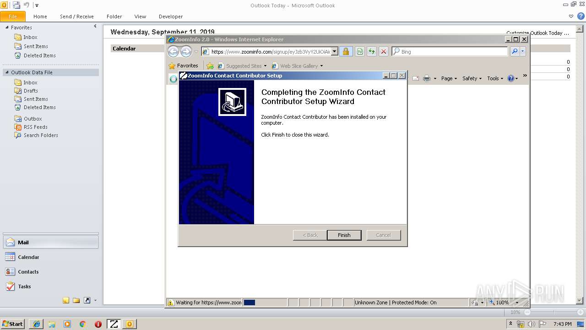The width and height of the screenshot is (586, 330).
Task: Open Web Slice Gallery dropdown
Action: pyautogui.click(x=298, y=66)
